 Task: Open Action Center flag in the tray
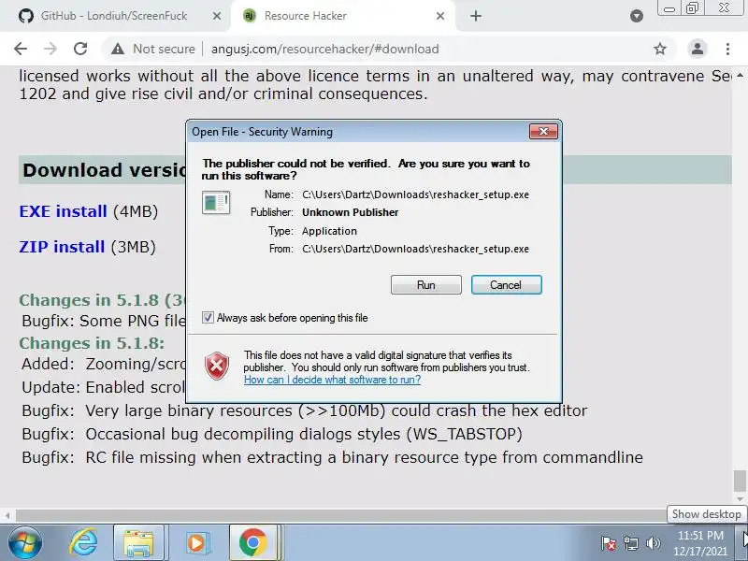tap(609, 543)
